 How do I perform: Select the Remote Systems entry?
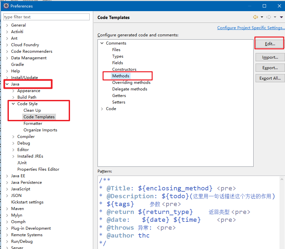pos(27,235)
